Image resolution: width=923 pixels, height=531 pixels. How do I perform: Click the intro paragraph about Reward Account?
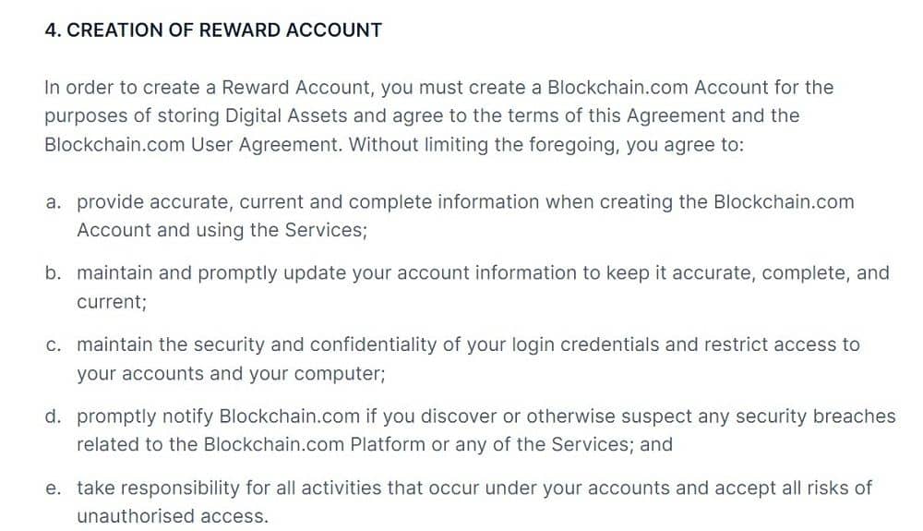(439, 116)
